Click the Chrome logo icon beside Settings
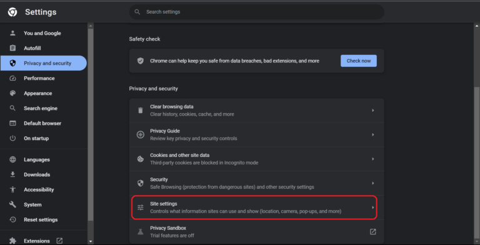This screenshot has height=245, width=480. [x=12, y=12]
